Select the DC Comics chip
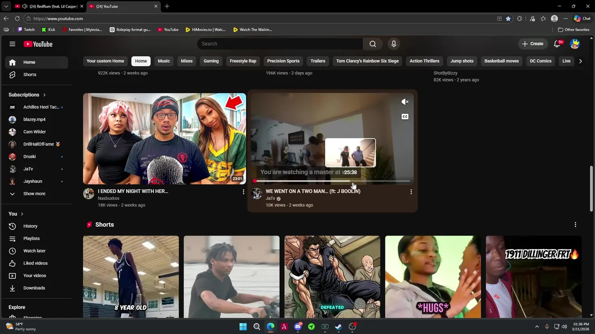 click(541, 61)
